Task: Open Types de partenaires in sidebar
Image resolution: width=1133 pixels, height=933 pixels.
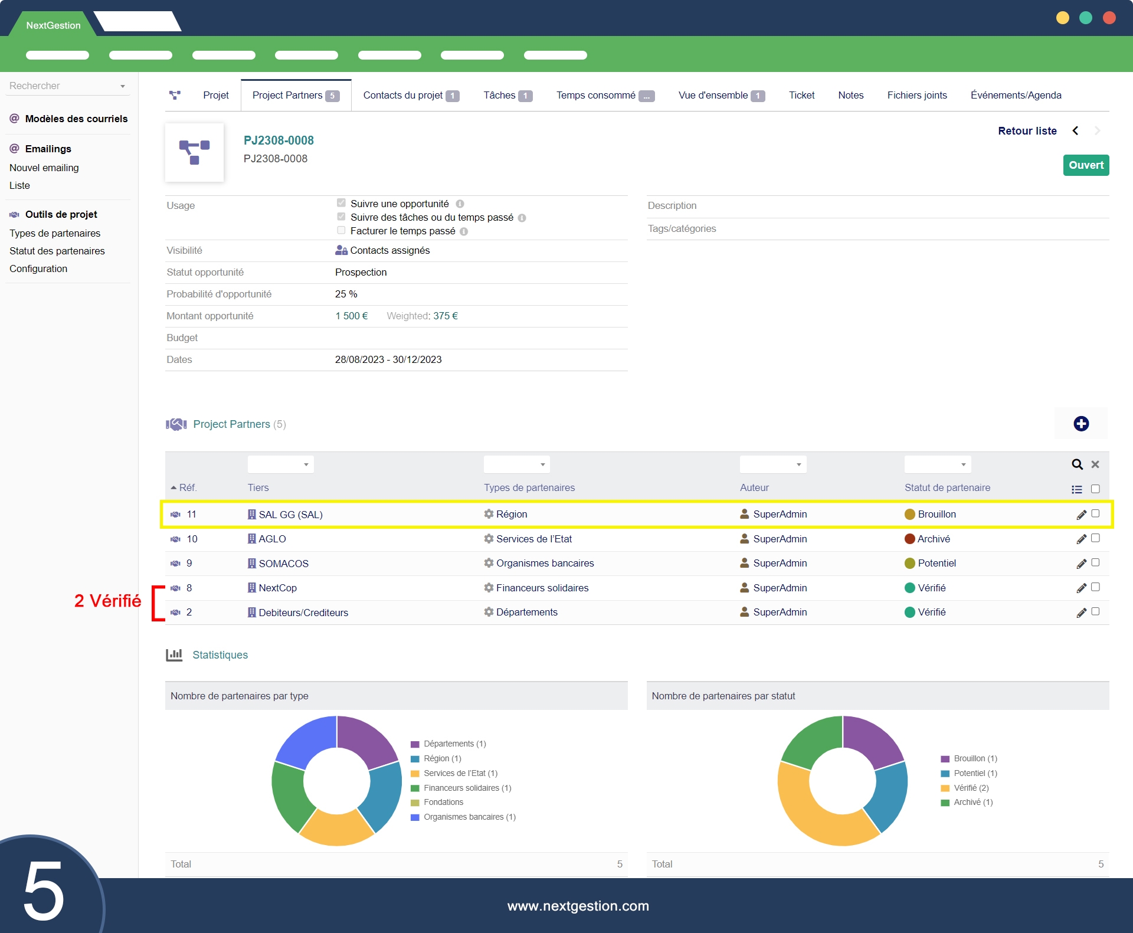Action: pos(55,233)
